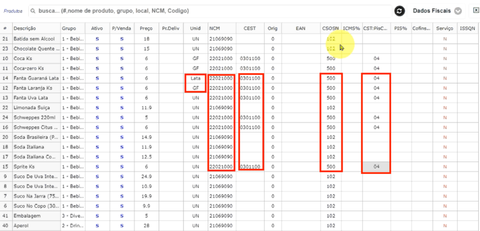480x231 pixels.
Task: Toggle Serviço N for Sprite Ks
Action: pyautogui.click(x=445, y=167)
